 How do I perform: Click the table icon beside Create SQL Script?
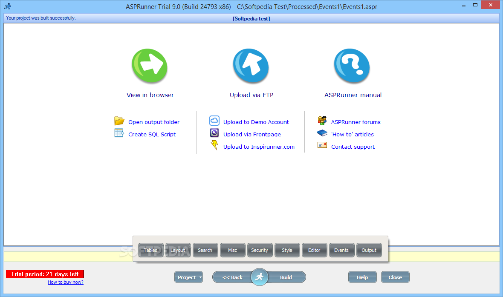(x=119, y=133)
